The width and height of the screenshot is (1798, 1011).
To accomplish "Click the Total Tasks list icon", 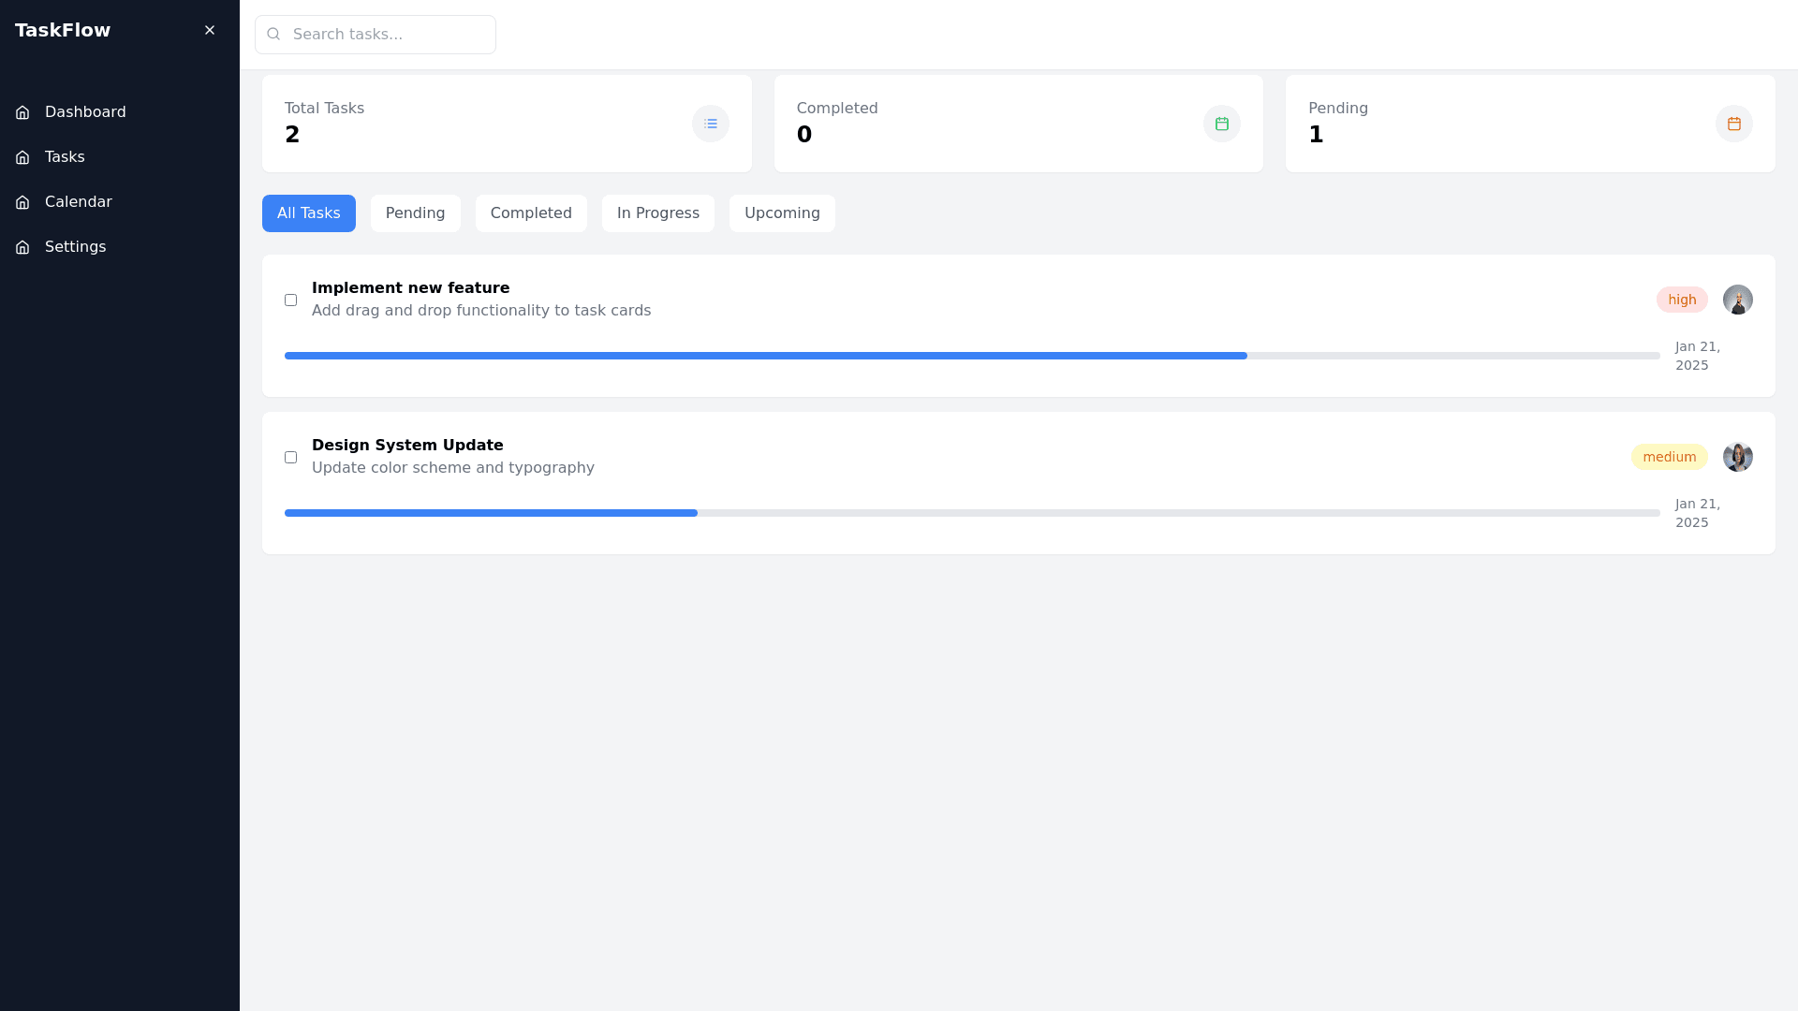I will click(711, 124).
